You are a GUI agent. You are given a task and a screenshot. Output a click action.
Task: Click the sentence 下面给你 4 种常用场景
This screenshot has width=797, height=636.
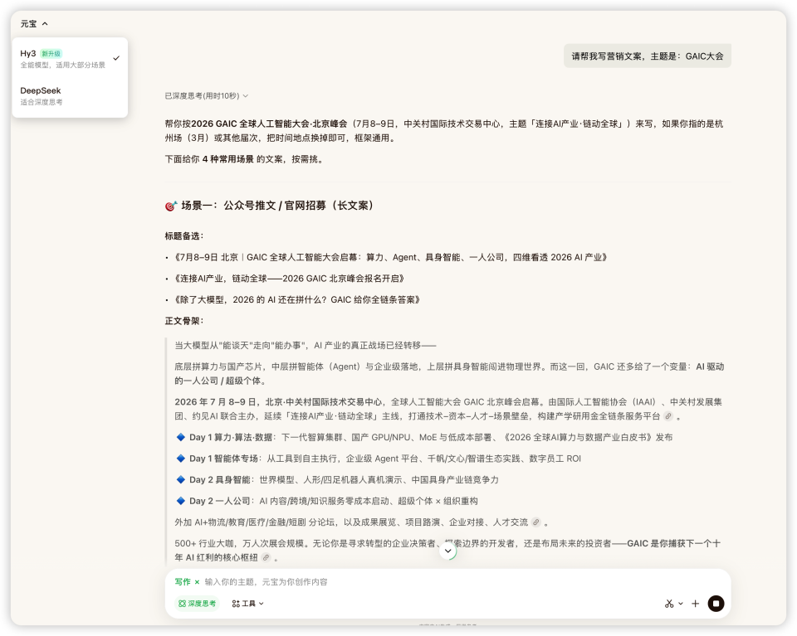point(244,159)
